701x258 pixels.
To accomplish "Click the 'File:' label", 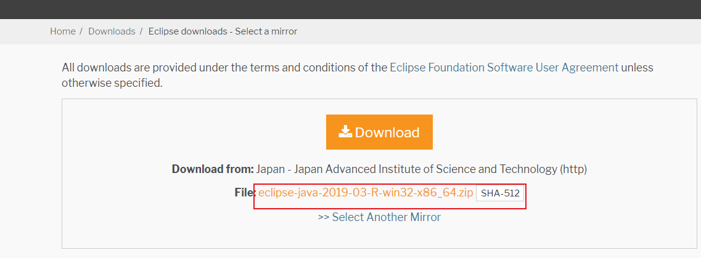I will [x=245, y=193].
